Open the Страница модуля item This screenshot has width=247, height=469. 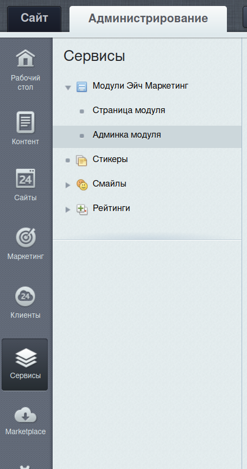tap(129, 110)
